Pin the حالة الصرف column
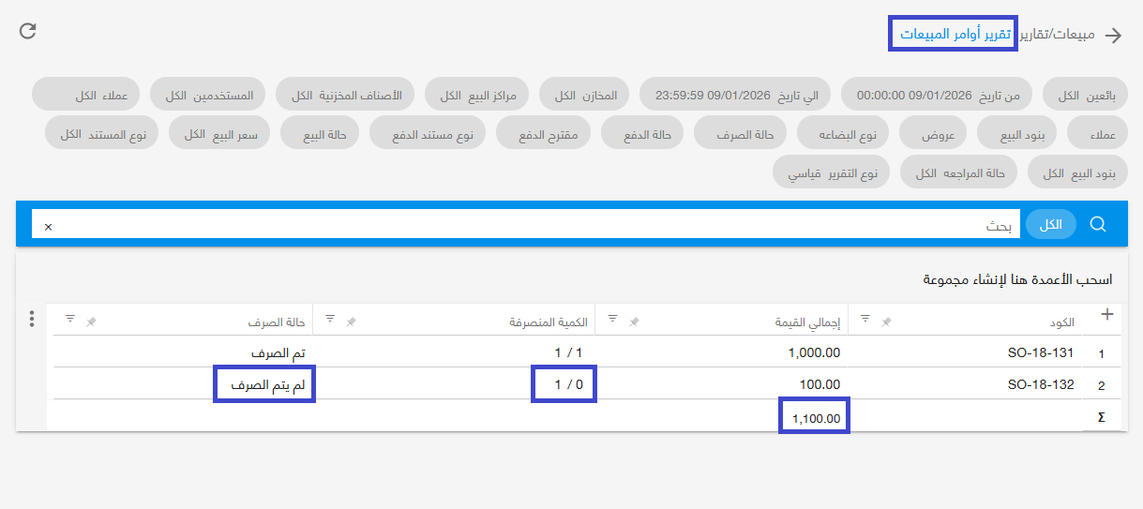 pos(91,322)
